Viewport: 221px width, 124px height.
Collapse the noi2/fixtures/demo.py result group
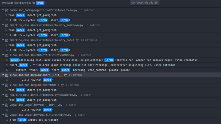pos(3,10)
